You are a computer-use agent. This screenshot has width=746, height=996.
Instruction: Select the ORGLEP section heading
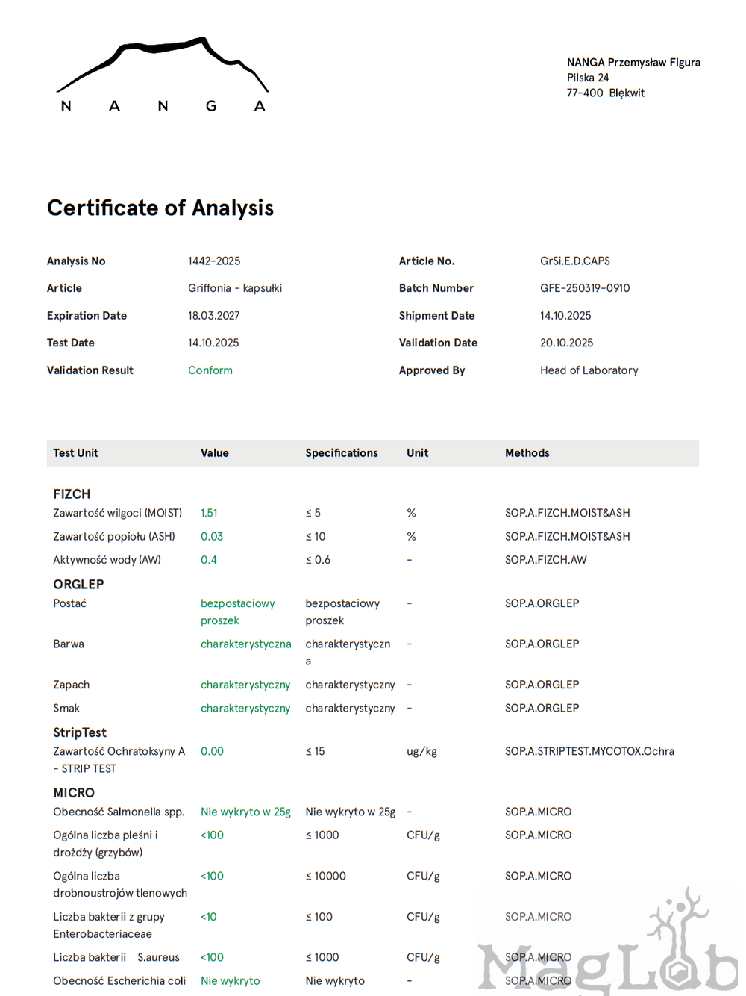(78, 585)
